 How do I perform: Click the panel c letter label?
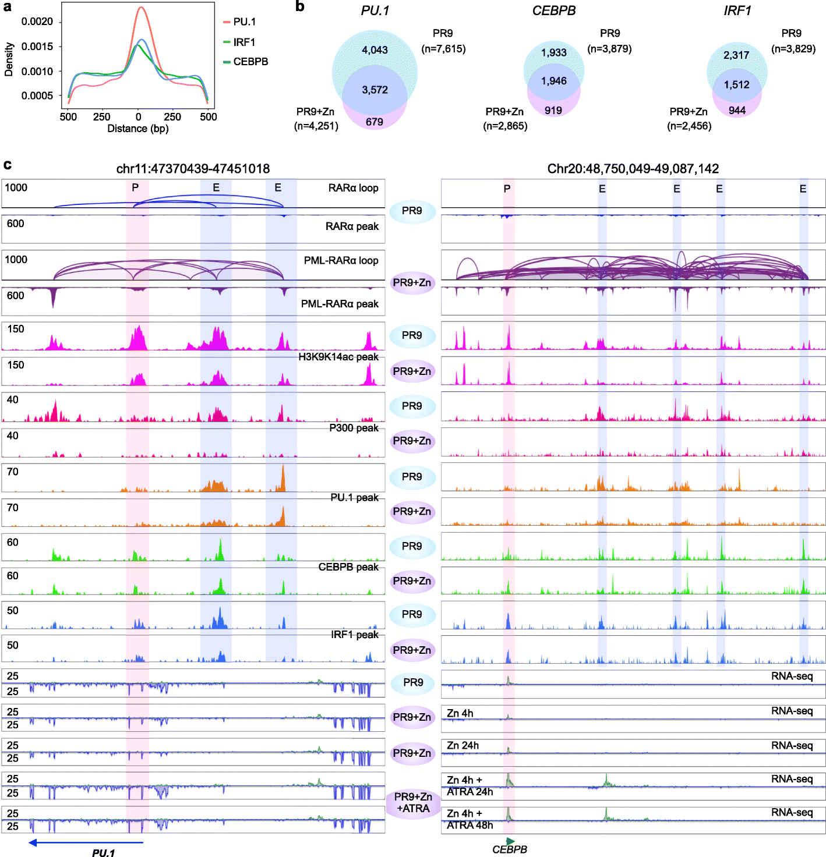pos(7,165)
